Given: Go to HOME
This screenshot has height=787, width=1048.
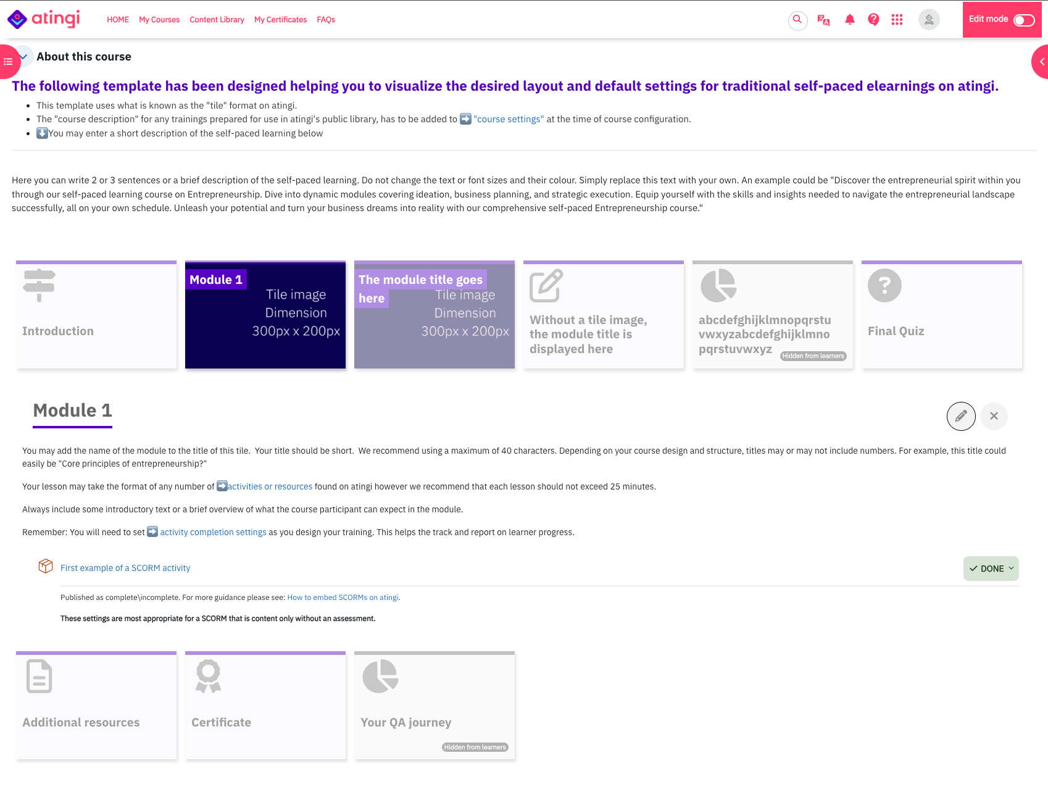Looking at the screenshot, I should (x=118, y=20).
